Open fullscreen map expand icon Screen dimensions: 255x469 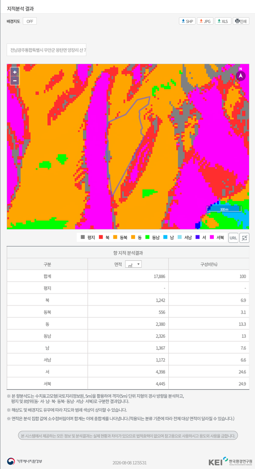(x=244, y=238)
